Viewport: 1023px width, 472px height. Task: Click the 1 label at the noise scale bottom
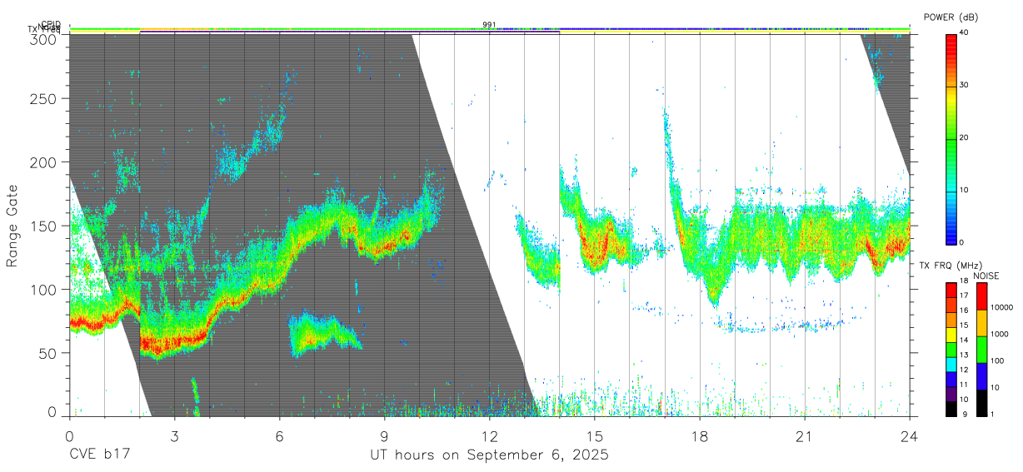pyautogui.click(x=994, y=414)
